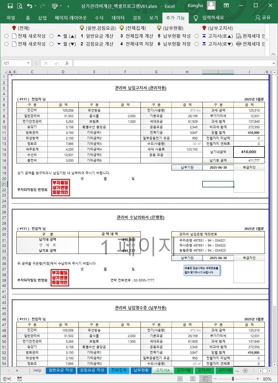Open the Name Box dropdown arrow
Image resolution: width=278 pixels, height=383 pixels.
tap(28, 63)
